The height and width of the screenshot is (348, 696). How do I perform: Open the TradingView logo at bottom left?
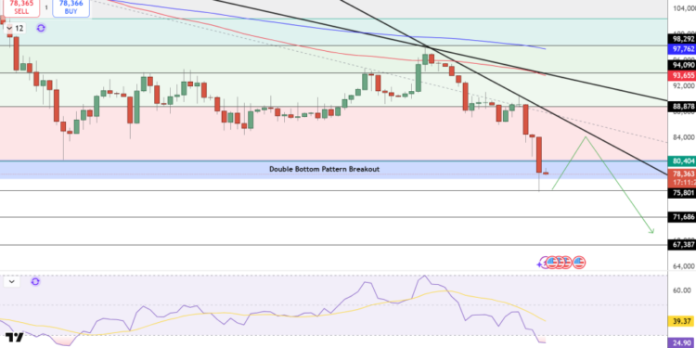click(15, 338)
